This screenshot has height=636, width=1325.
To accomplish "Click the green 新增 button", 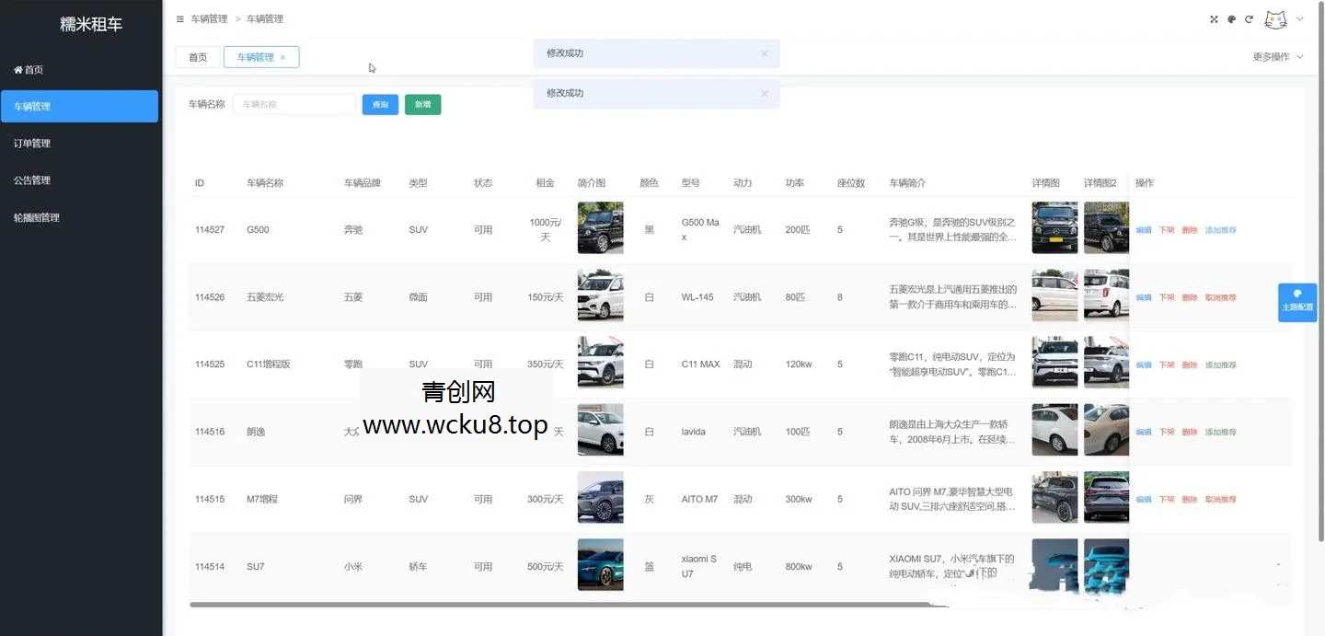I will 422,104.
